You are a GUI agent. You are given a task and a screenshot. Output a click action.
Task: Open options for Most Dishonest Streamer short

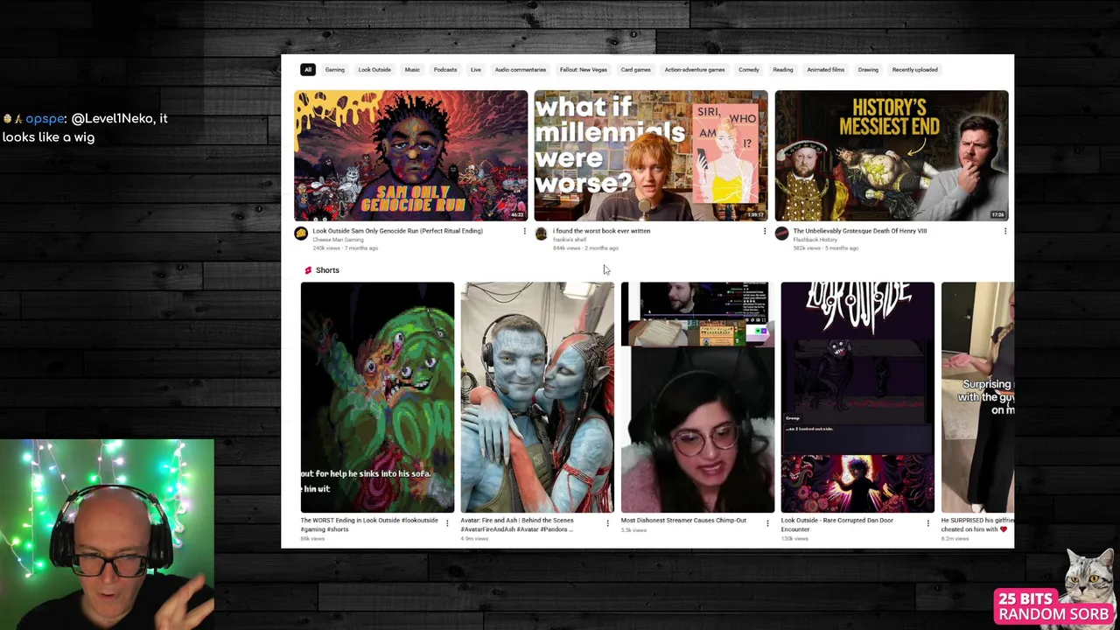pyautogui.click(x=767, y=523)
